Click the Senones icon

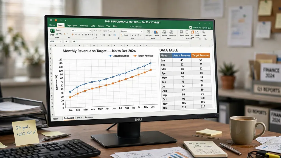pyautogui.click(x=197, y=33)
